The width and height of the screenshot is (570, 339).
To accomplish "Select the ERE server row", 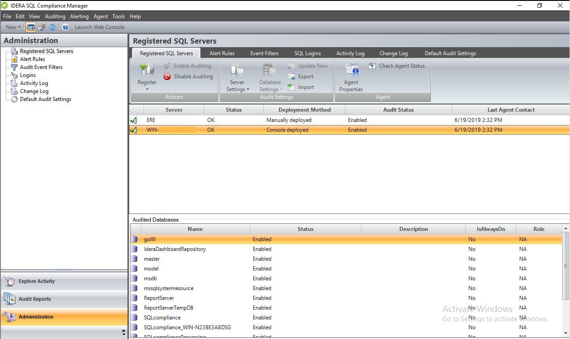I will pos(151,120).
